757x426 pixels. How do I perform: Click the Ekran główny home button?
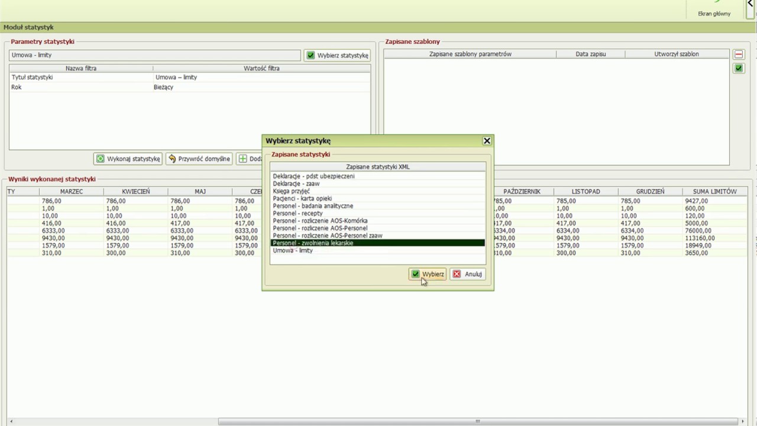click(714, 9)
